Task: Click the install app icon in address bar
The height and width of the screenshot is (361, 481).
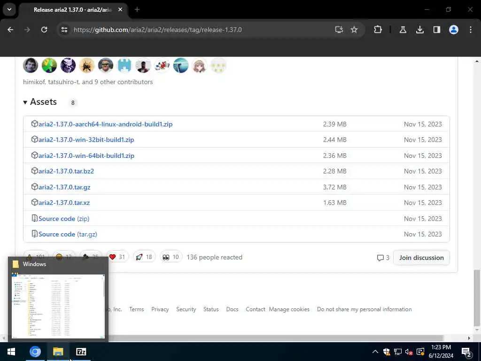Action: pos(339,30)
